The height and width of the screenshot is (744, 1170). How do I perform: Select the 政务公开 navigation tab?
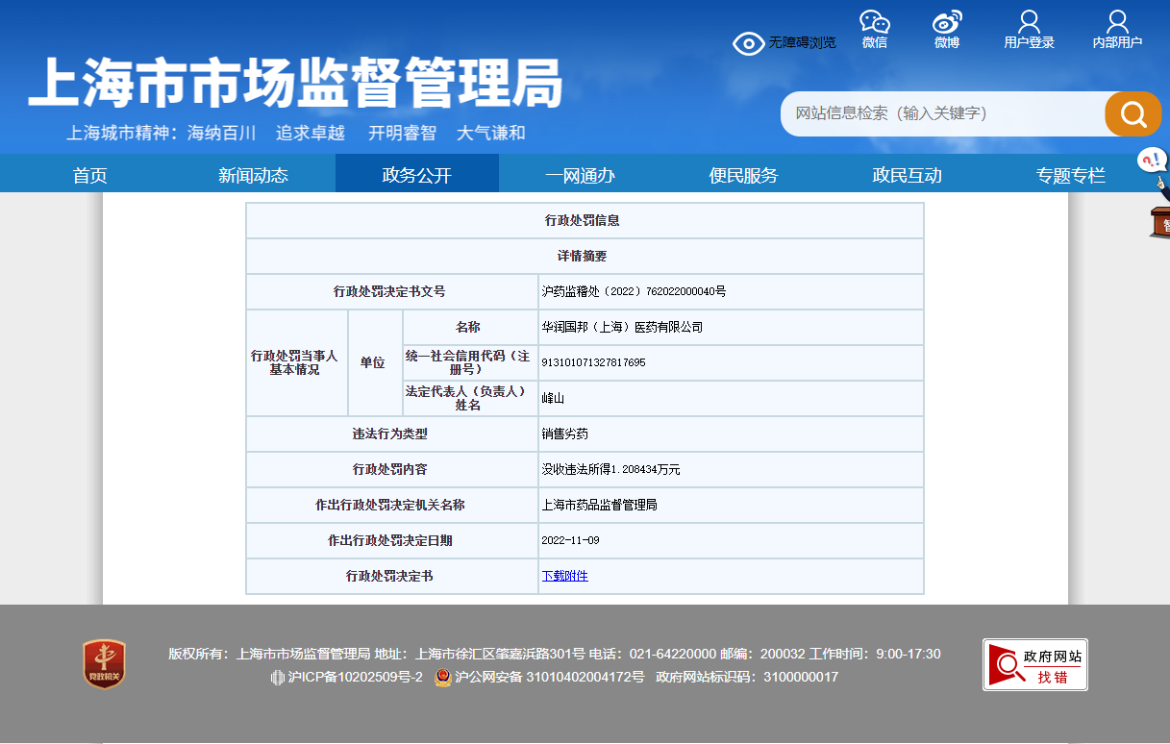(x=416, y=175)
